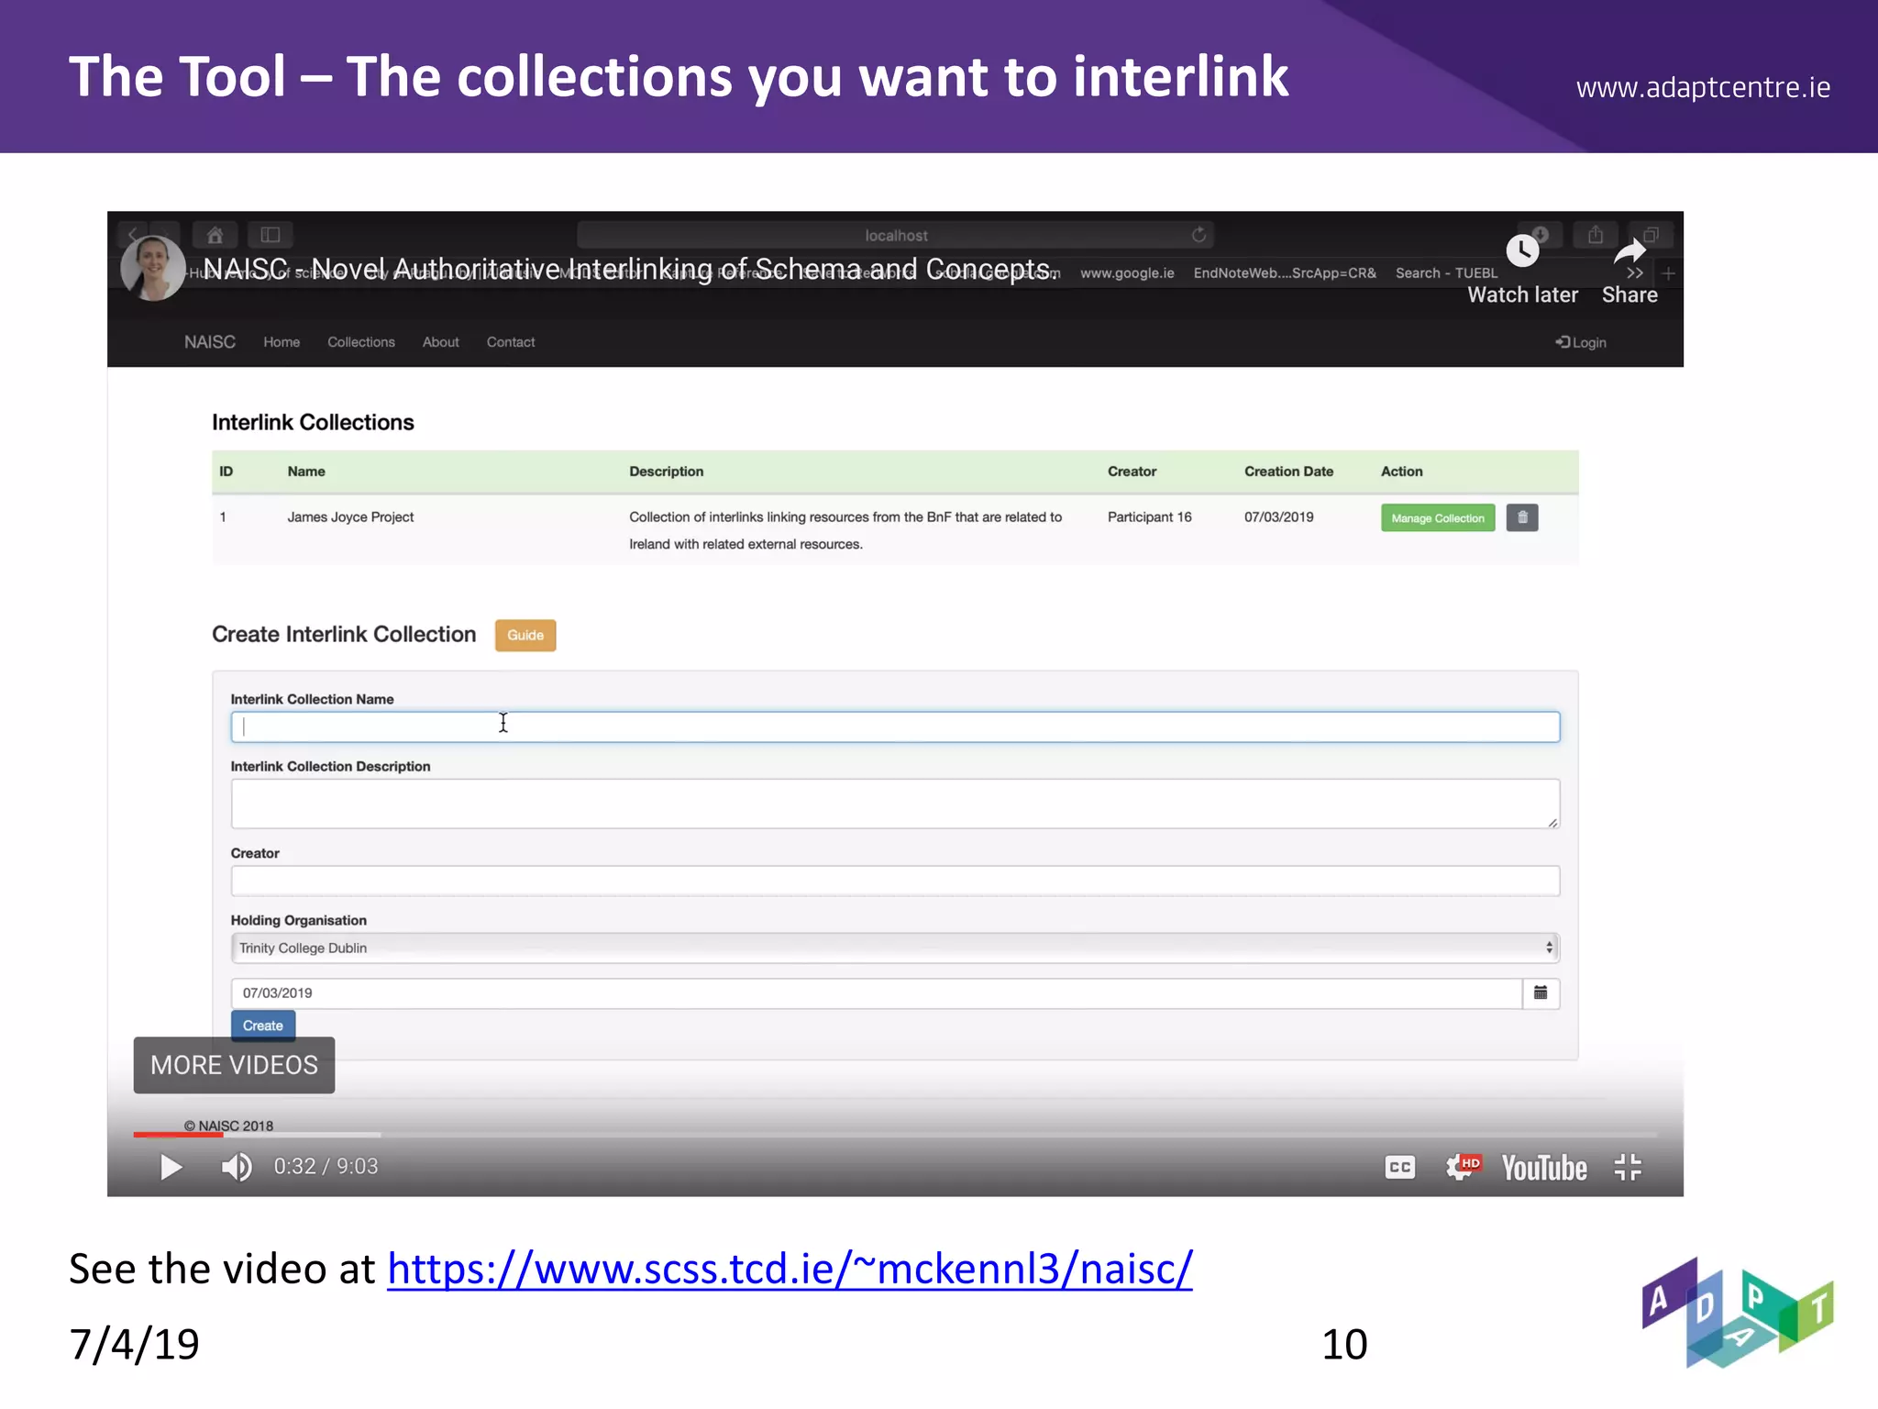Click the 0:32 / 9:03 time display

(x=326, y=1167)
